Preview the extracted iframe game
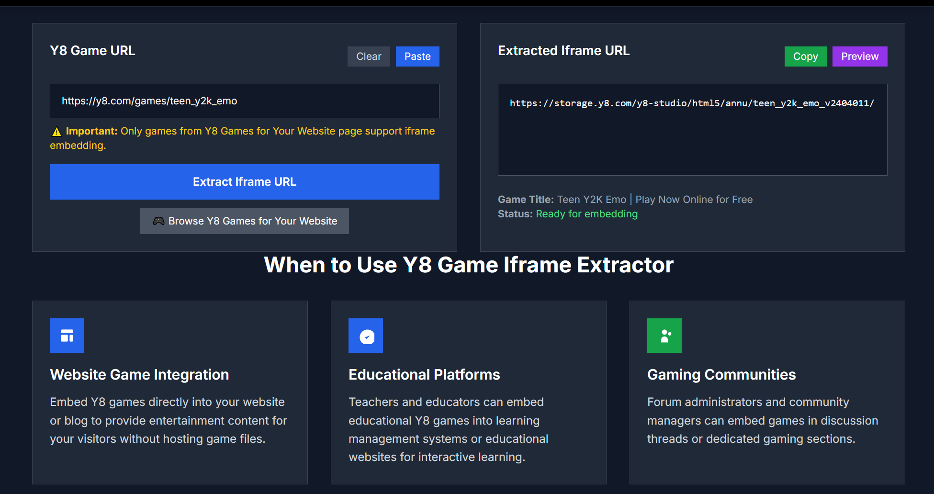Screen dimensions: 934x494 860,56
